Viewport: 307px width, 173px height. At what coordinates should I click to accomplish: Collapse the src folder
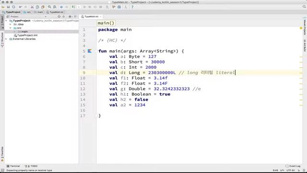pyautogui.click(x=11, y=28)
